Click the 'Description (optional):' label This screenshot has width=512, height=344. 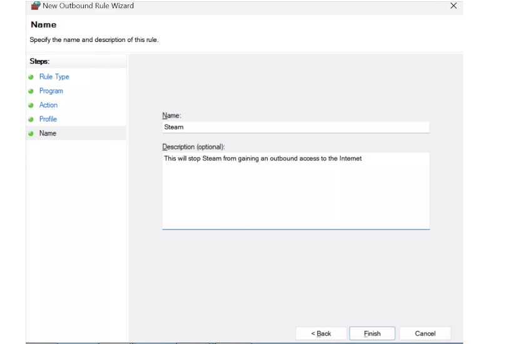[x=193, y=147]
